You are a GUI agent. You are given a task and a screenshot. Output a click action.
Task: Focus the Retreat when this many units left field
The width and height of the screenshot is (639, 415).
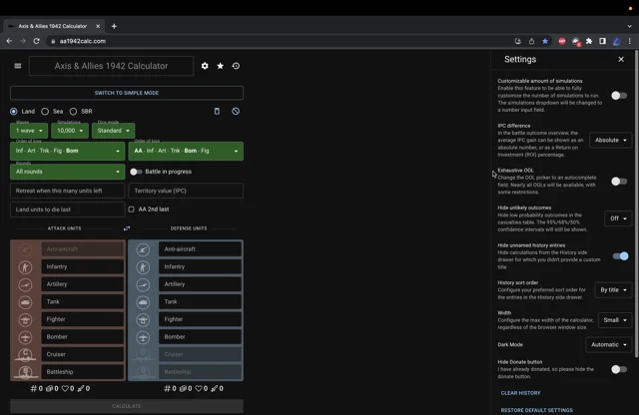68,191
